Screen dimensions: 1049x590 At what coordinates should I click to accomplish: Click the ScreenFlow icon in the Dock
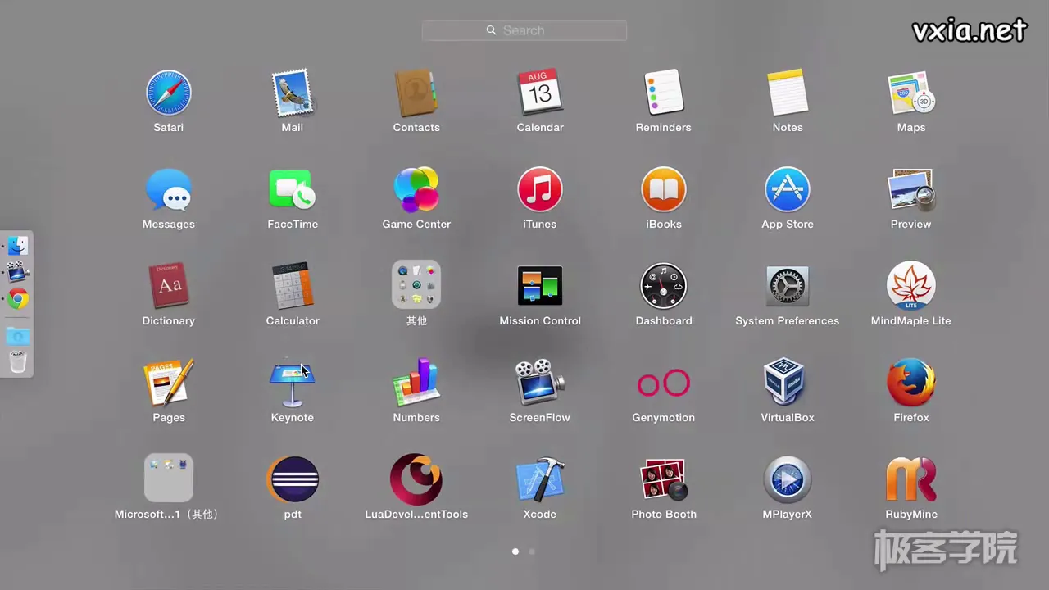point(18,271)
